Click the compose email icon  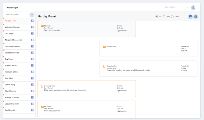coord(196,17)
